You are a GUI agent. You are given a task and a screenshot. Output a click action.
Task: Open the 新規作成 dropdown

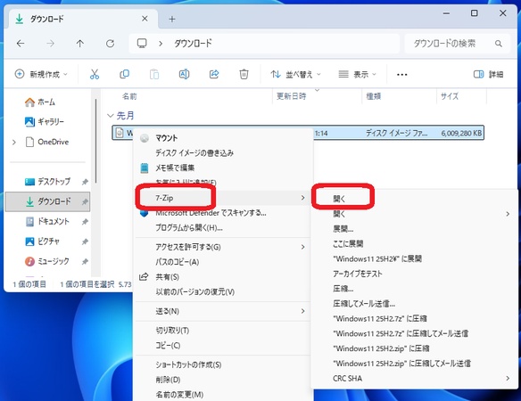[x=41, y=74]
